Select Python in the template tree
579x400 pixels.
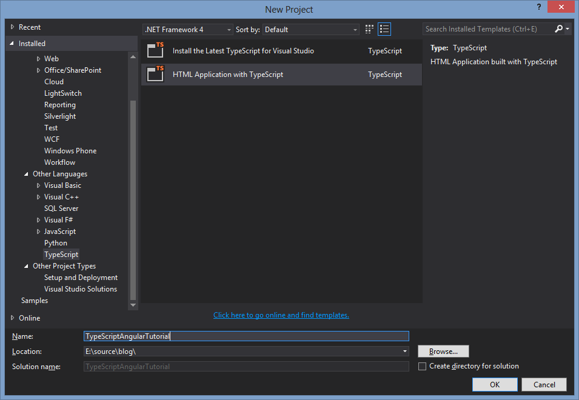pos(55,242)
